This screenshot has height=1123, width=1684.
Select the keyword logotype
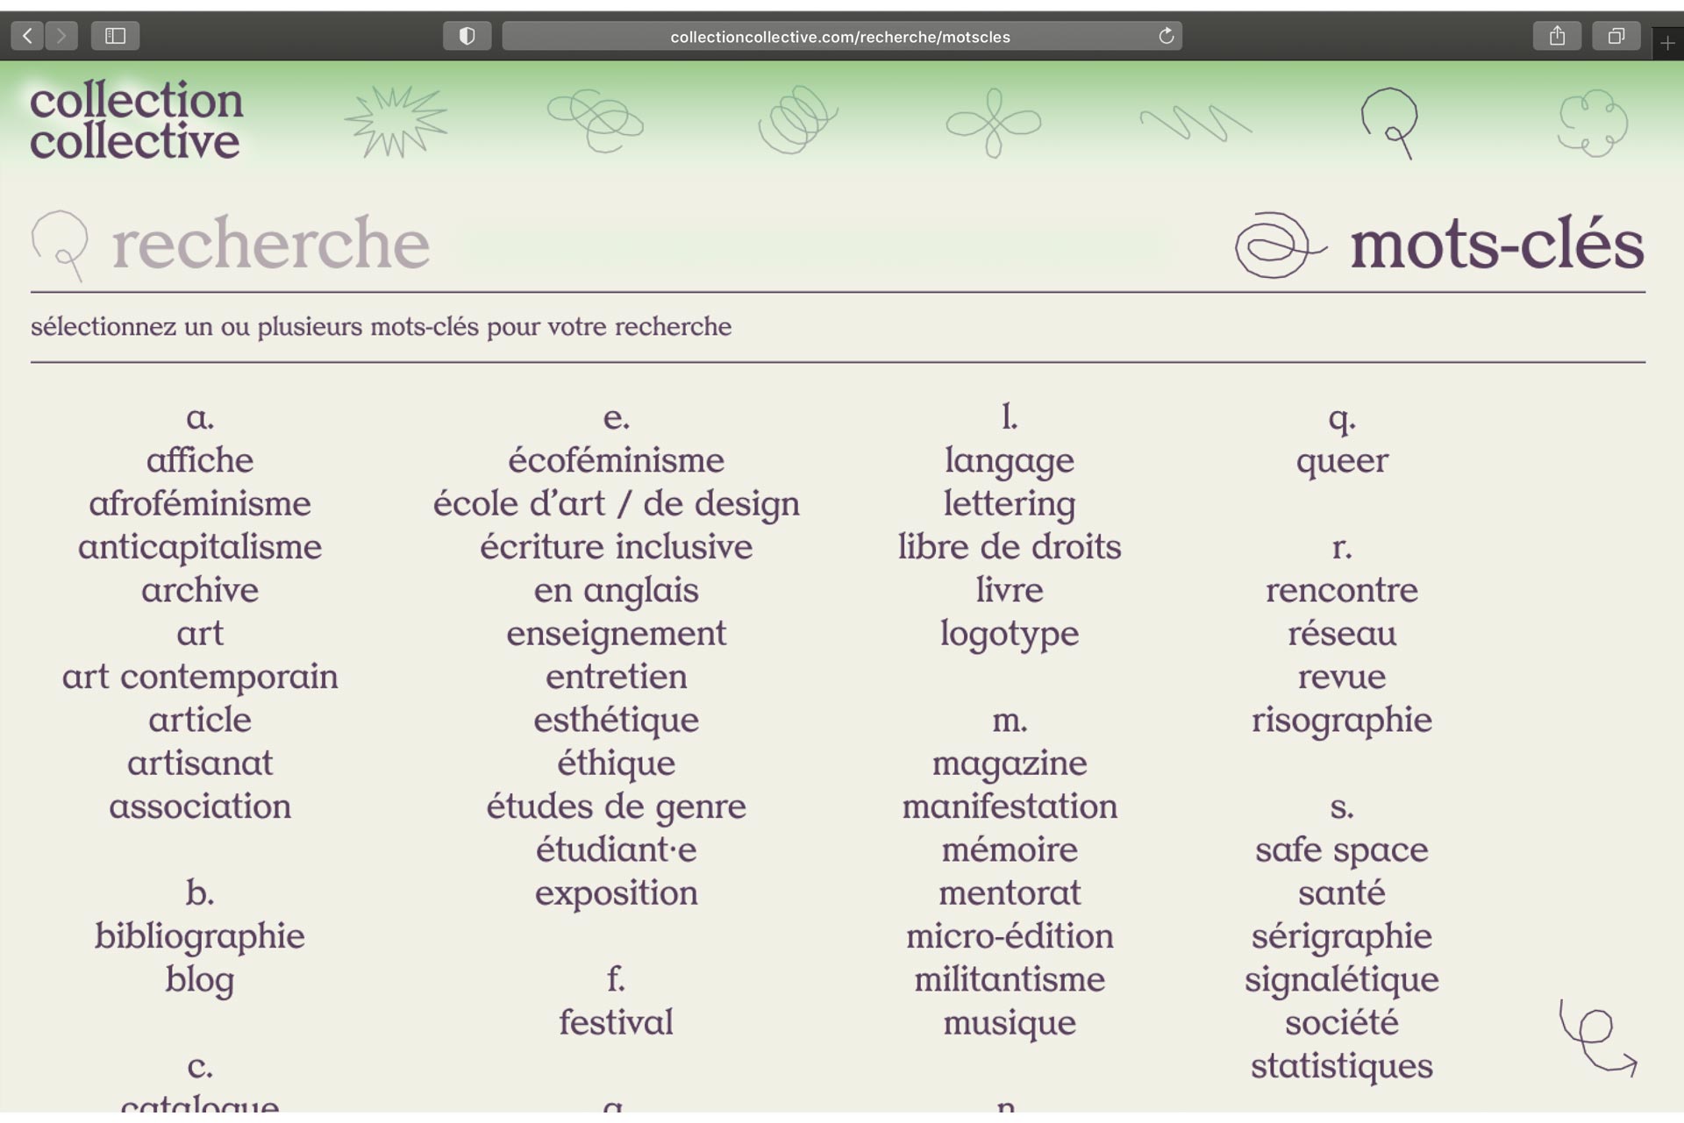point(1010,634)
